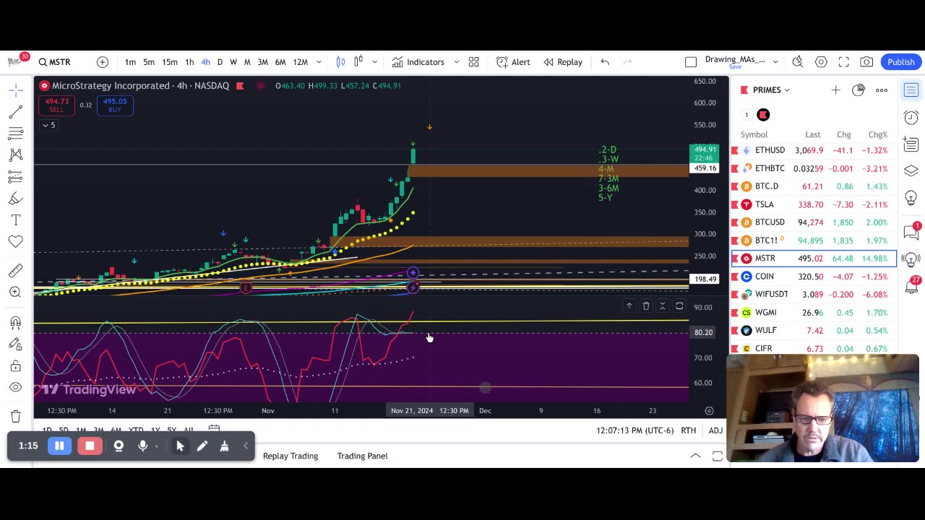Choose the 12M timeframe
925x520 pixels.
(x=301, y=62)
